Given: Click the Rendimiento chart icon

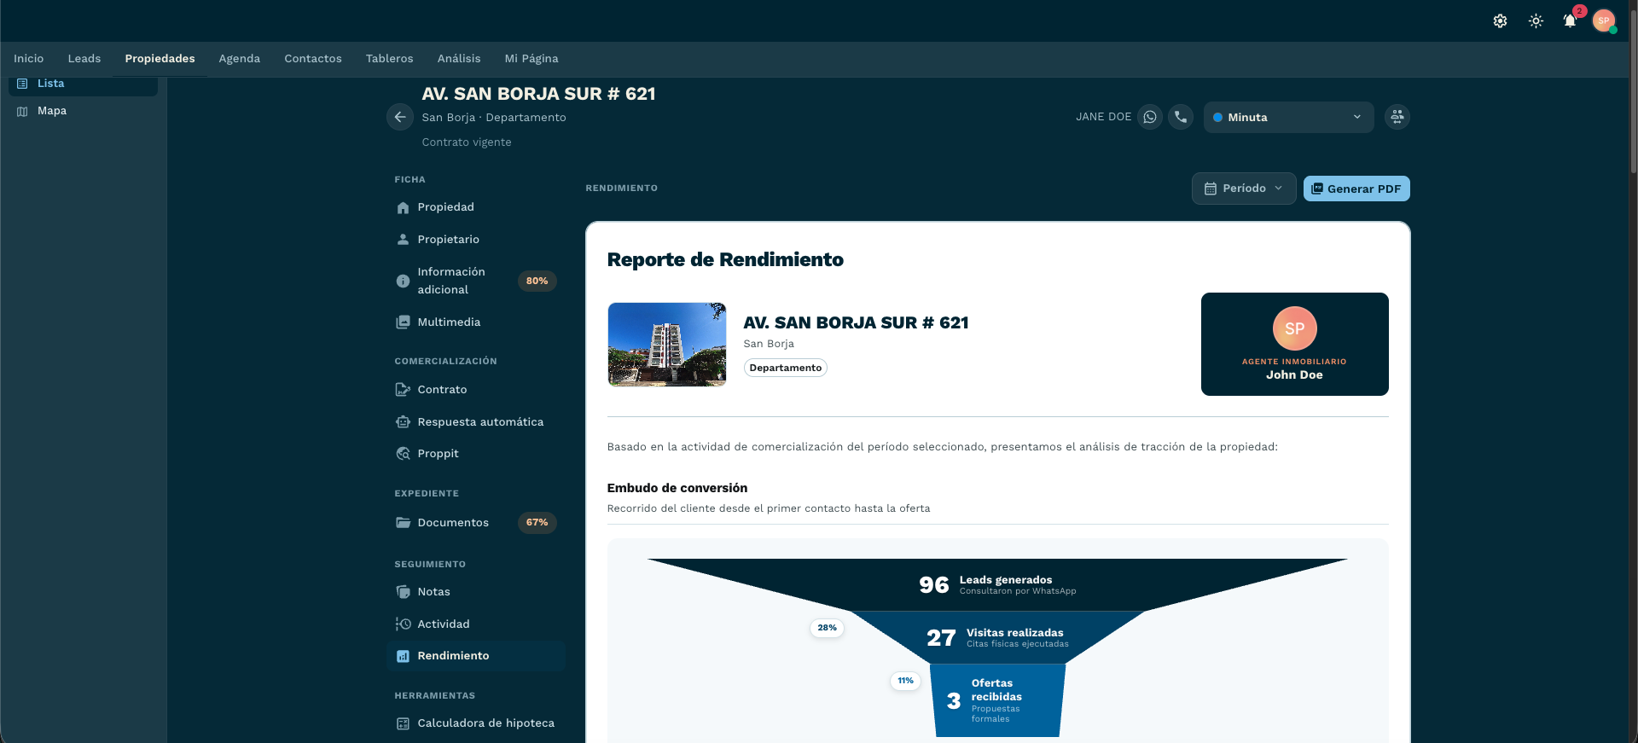Looking at the screenshot, I should click(403, 656).
